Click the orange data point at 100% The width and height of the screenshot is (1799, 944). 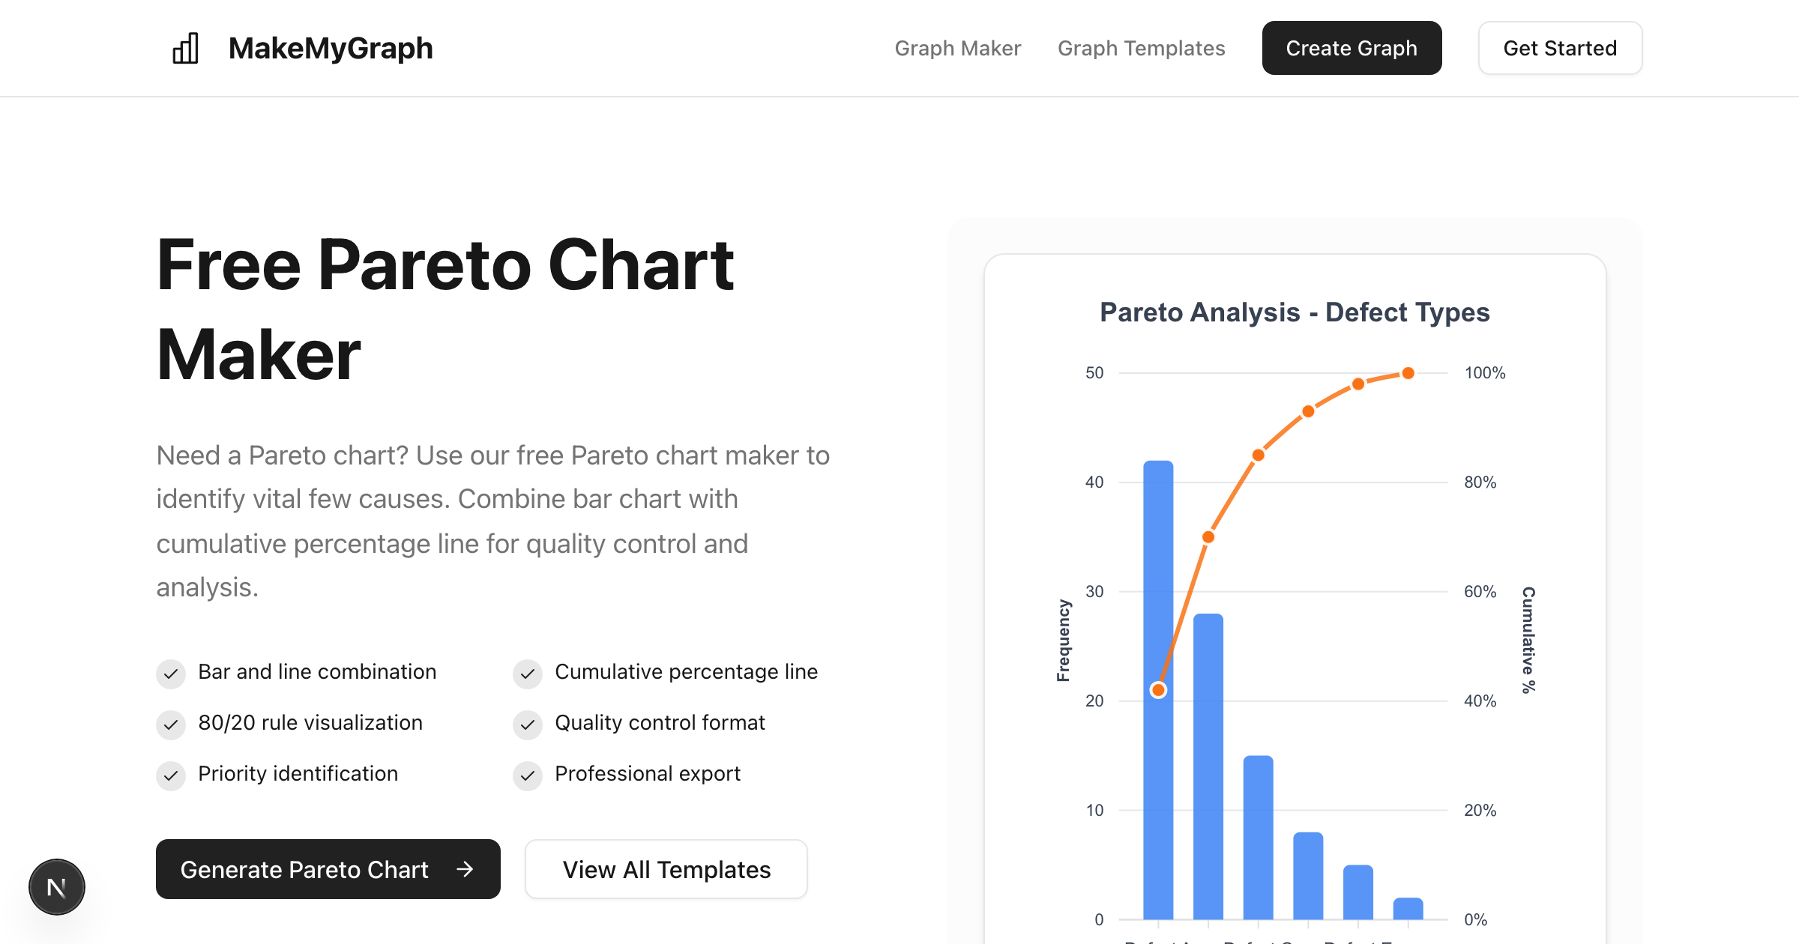[x=1408, y=373]
